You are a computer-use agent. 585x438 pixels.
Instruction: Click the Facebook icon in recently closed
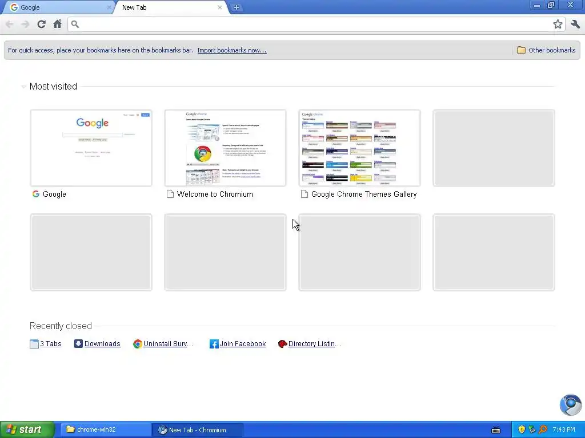214,344
